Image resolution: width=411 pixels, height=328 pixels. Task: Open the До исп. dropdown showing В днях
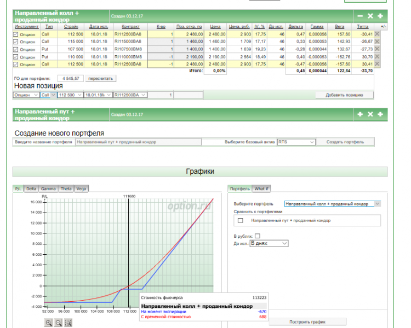coord(269,243)
